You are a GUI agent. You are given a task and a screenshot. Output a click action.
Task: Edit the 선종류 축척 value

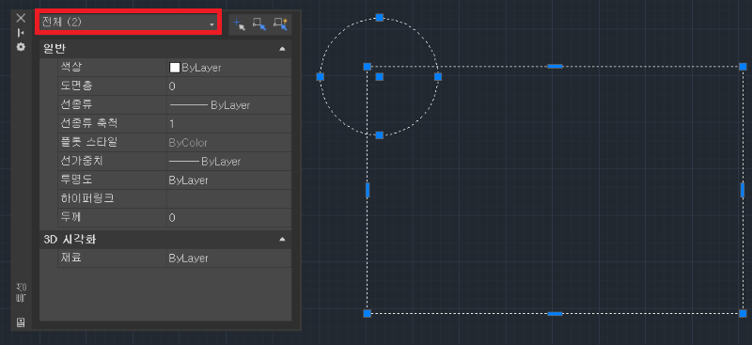(228, 124)
